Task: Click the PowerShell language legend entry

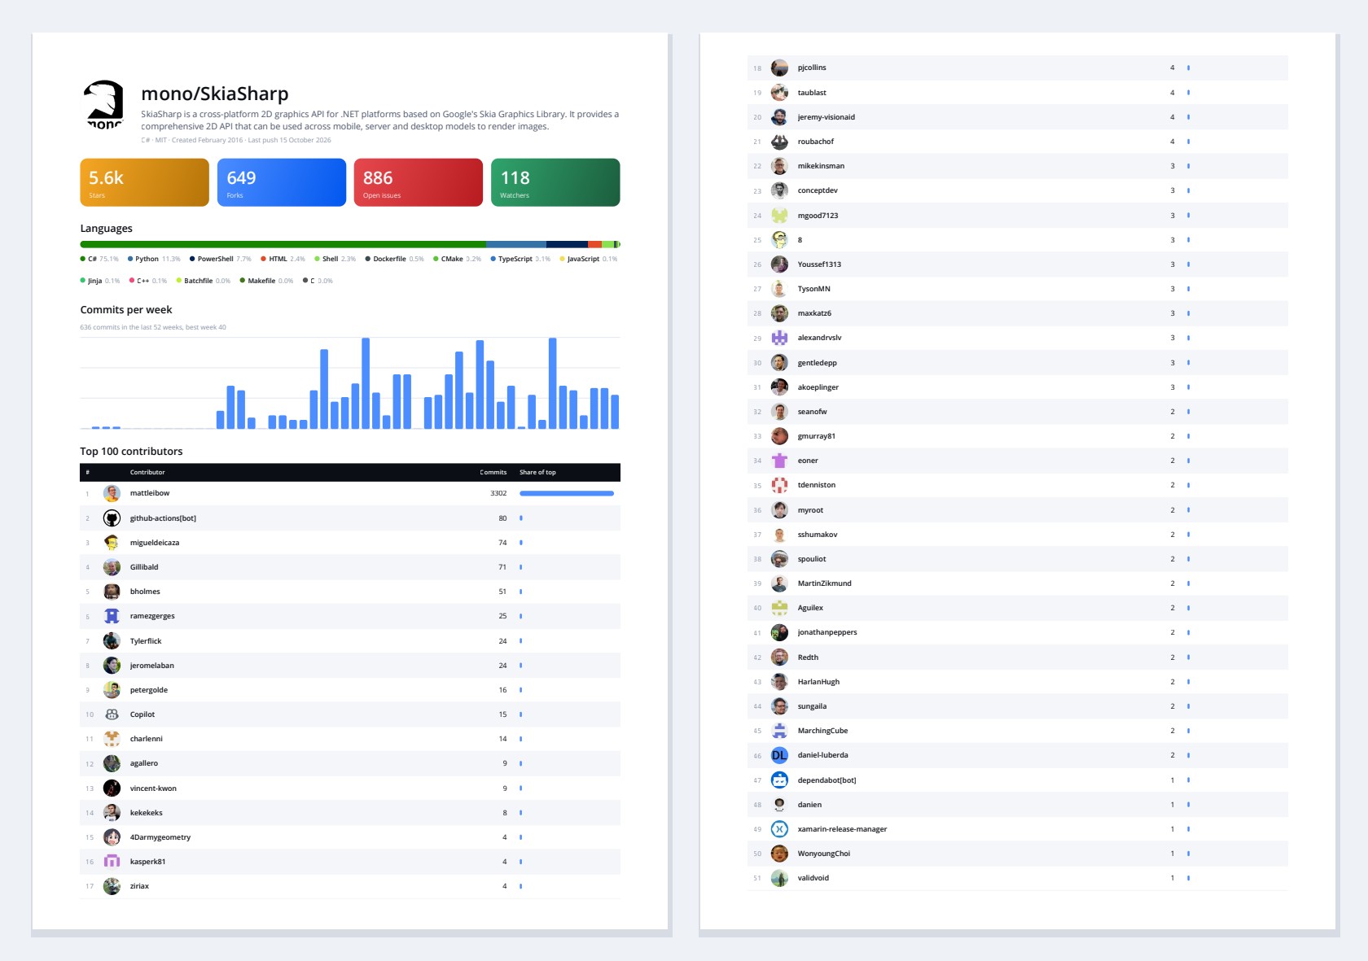Action: tap(220, 259)
